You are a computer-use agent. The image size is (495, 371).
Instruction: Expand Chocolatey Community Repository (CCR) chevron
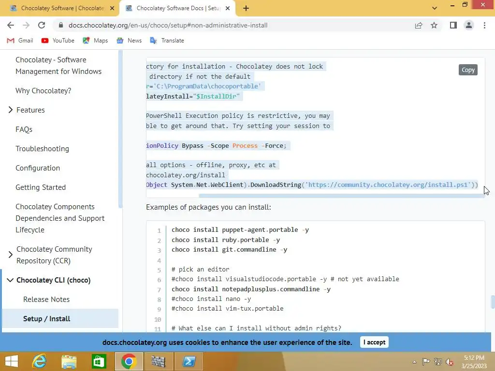click(11, 255)
